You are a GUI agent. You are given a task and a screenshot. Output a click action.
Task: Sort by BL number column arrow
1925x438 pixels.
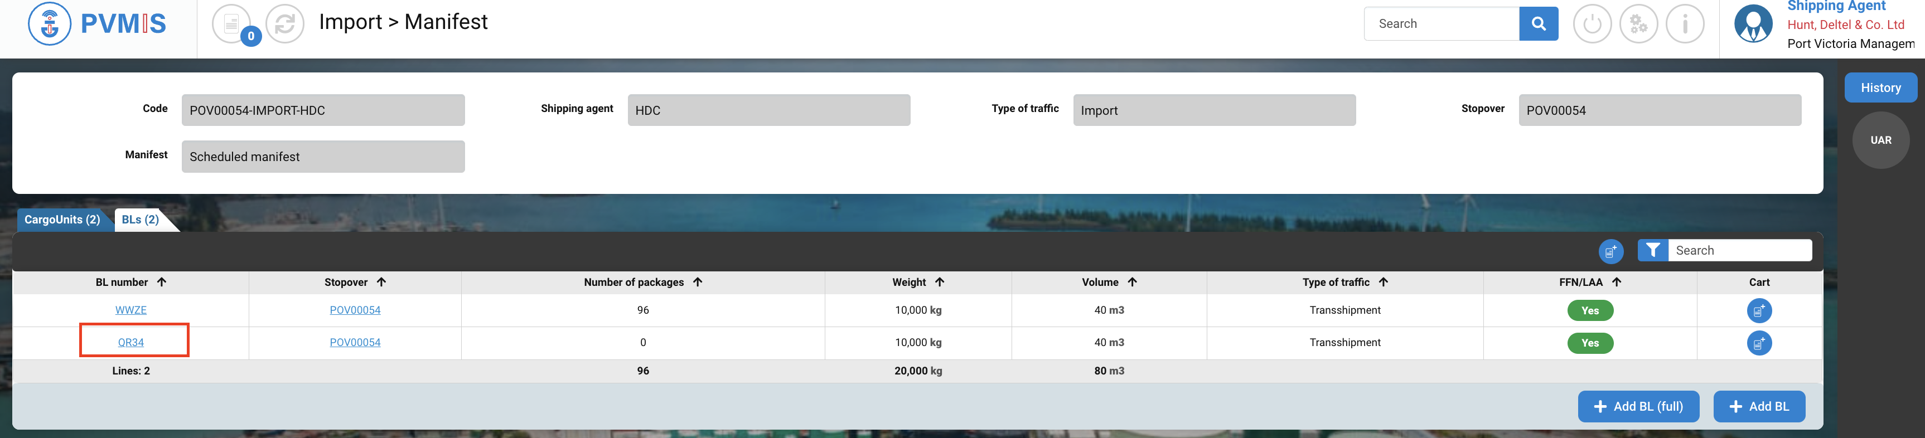pyautogui.click(x=161, y=282)
